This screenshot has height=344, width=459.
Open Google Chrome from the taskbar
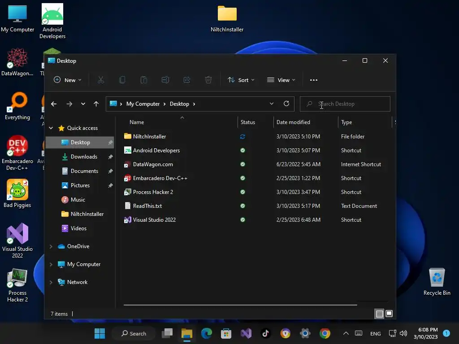[x=325, y=333]
